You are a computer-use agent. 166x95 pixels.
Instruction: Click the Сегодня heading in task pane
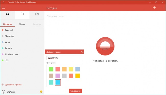(x=52, y=16)
